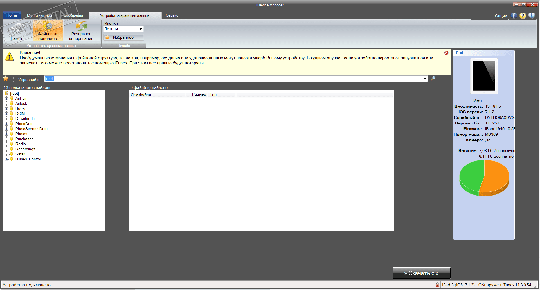Click 'iPad 3 (iOS 7.1.2)' status entry
This screenshot has width=540, height=290.
pyautogui.click(x=458, y=285)
